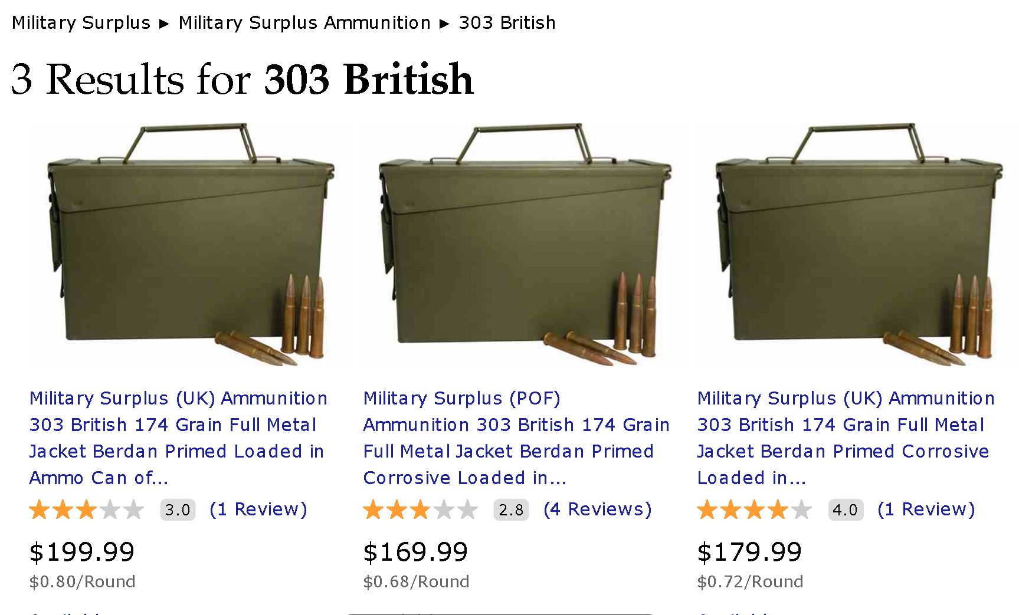Open the UK Ammunition Loaded in Ammo Can title

[x=178, y=438]
